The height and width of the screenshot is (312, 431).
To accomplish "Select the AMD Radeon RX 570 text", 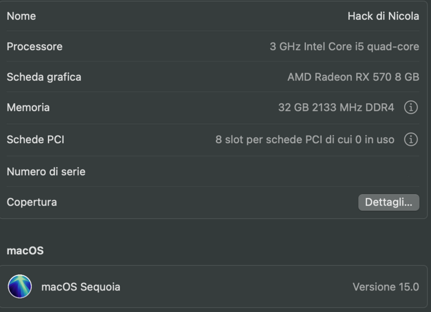I will coord(353,77).
